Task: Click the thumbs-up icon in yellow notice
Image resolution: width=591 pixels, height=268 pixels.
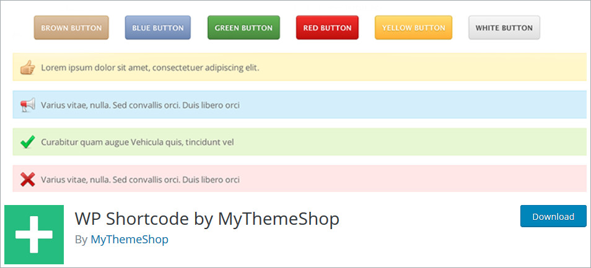Action: pos(27,67)
